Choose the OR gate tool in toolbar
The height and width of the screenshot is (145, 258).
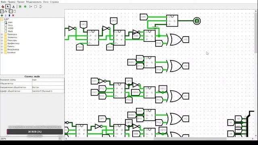tap(41, 6)
